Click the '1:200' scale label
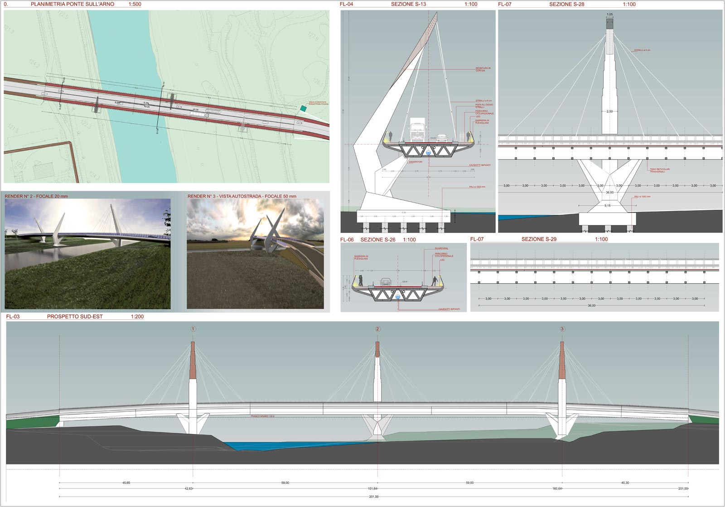 click(x=137, y=317)
